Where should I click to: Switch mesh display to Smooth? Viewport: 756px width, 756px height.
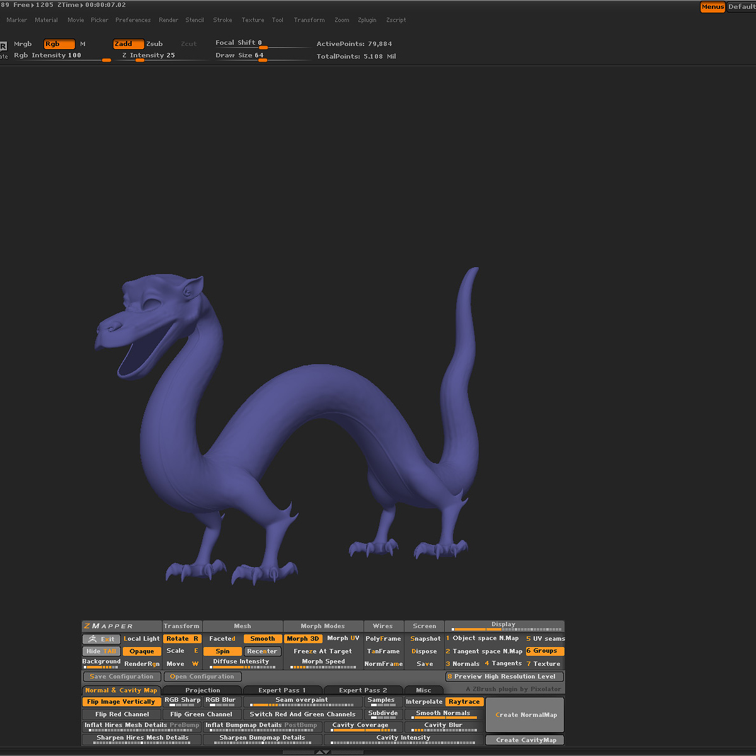click(x=263, y=639)
